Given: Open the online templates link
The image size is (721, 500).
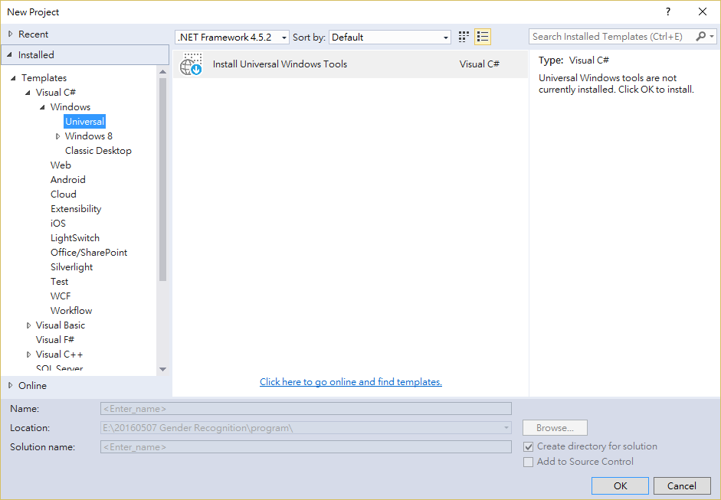Looking at the screenshot, I should point(351,382).
